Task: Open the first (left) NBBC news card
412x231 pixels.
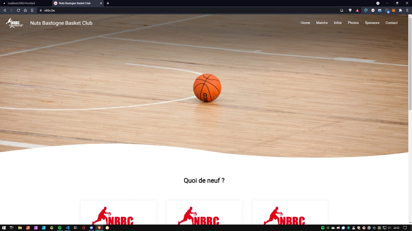Action: (x=119, y=213)
